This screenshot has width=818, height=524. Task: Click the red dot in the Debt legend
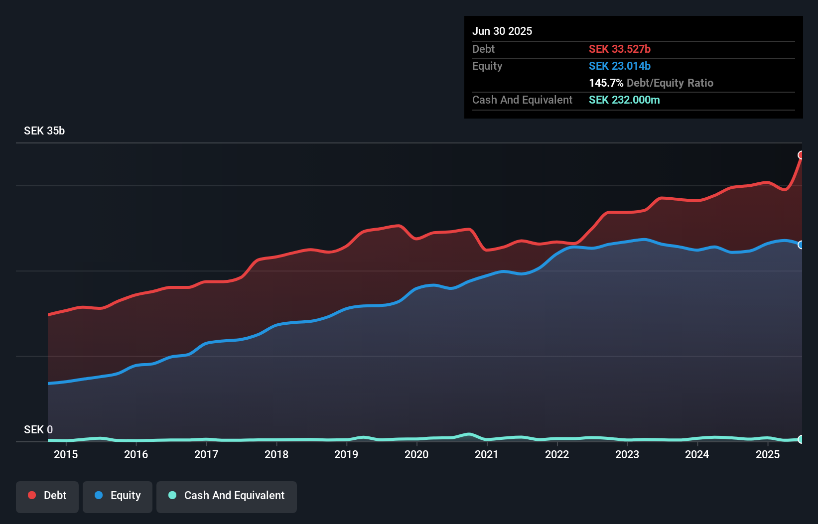pyautogui.click(x=32, y=495)
